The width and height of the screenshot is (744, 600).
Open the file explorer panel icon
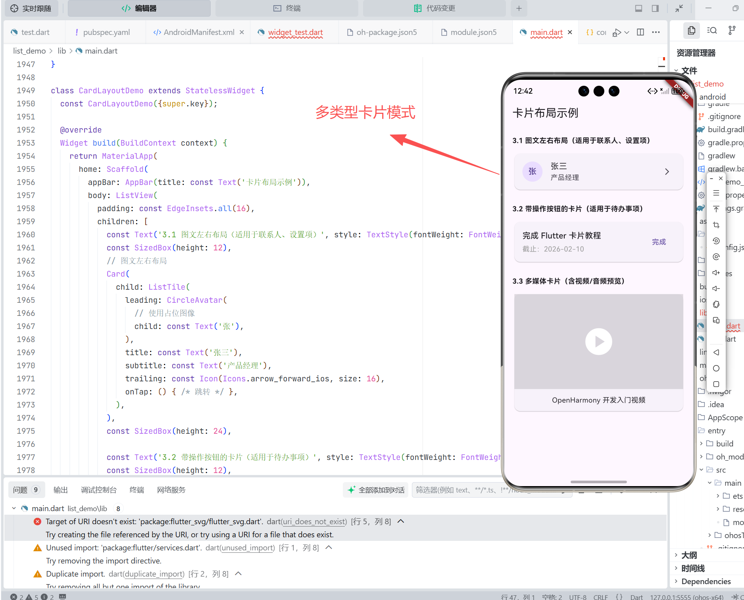coord(692,31)
